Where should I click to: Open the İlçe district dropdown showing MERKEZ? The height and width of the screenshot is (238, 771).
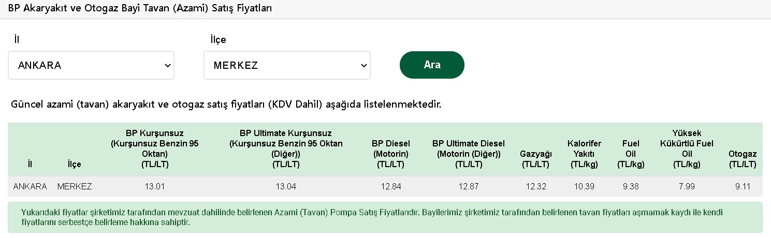pos(287,65)
